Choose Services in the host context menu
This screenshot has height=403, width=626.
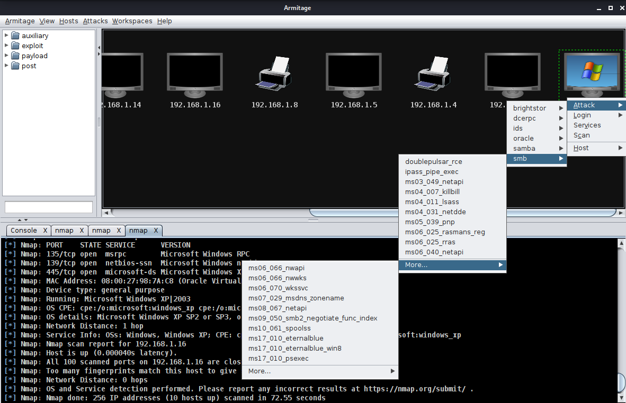point(596,125)
